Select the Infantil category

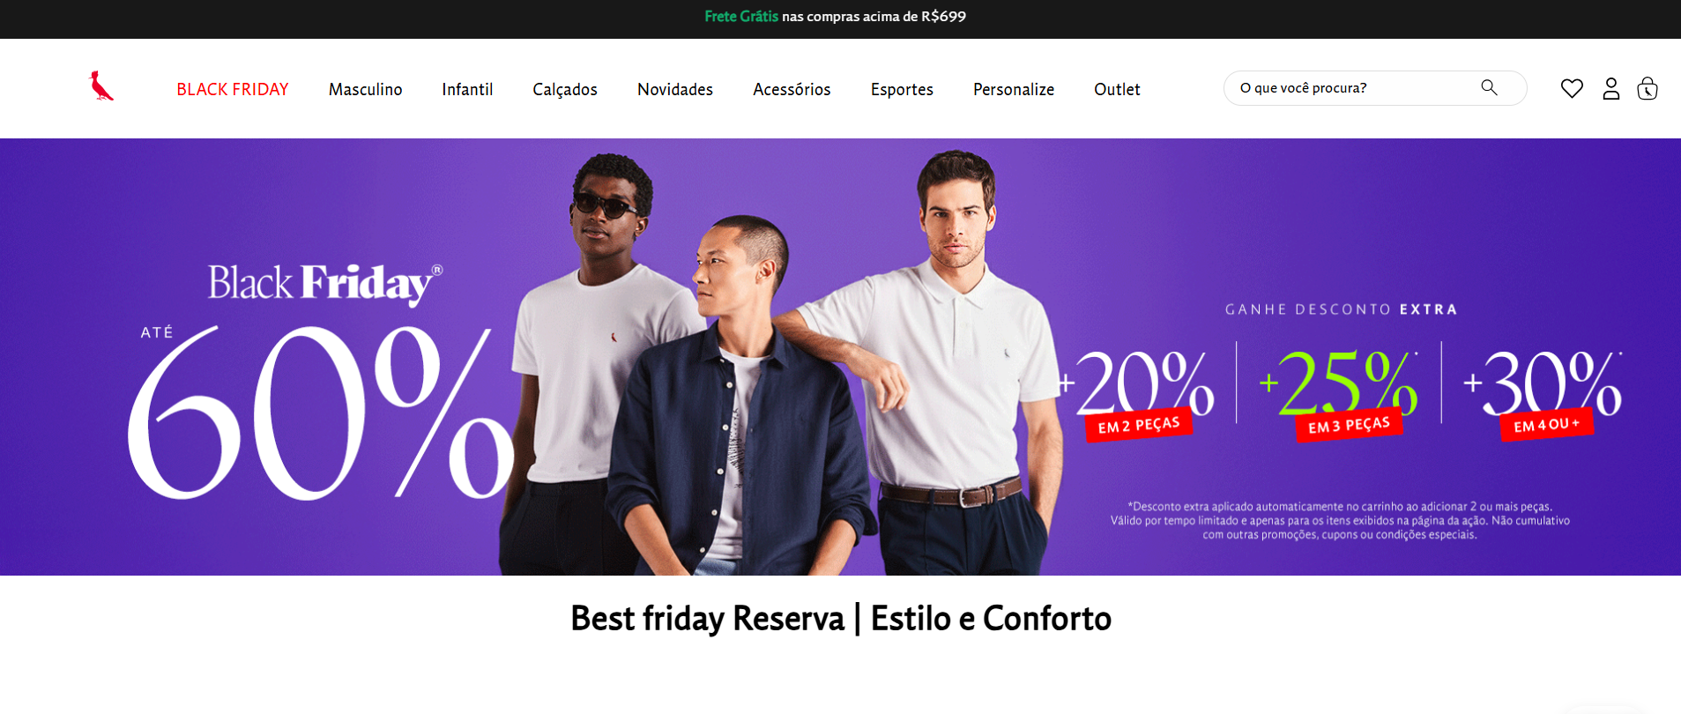pos(467,89)
